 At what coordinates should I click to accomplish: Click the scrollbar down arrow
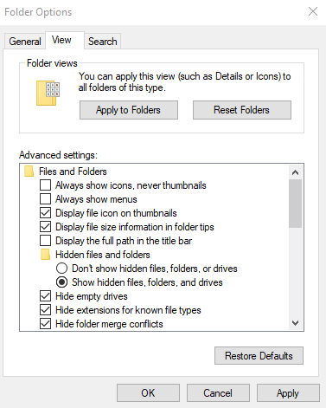pos(295,323)
